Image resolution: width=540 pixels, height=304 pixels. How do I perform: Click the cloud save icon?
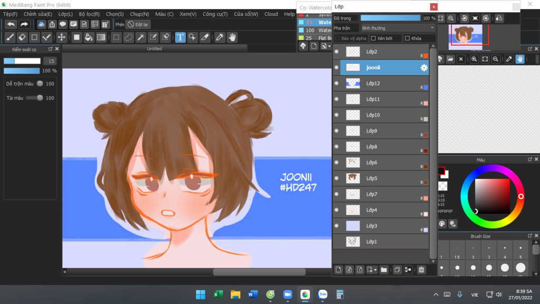pyautogui.click(x=41, y=24)
